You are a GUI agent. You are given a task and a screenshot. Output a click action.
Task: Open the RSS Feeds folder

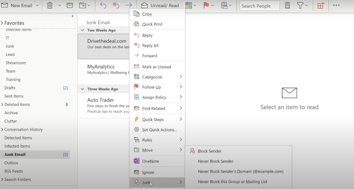(14, 171)
